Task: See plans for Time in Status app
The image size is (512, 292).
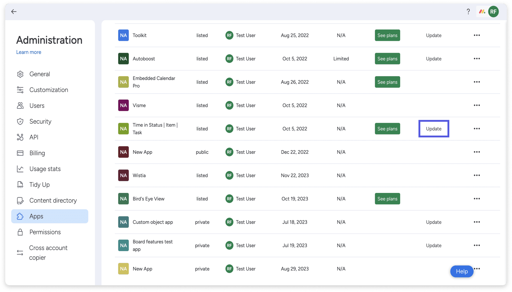Action: point(387,129)
